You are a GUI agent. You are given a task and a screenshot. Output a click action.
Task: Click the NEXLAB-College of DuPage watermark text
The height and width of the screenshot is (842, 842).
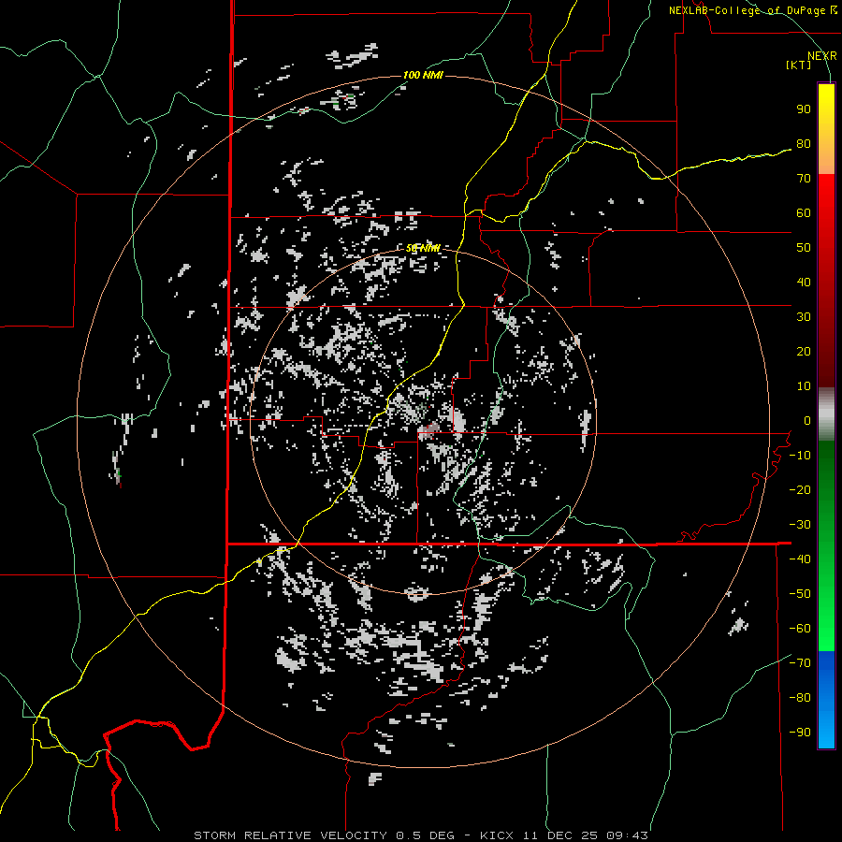pyautogui.click(x=753, y=10)
